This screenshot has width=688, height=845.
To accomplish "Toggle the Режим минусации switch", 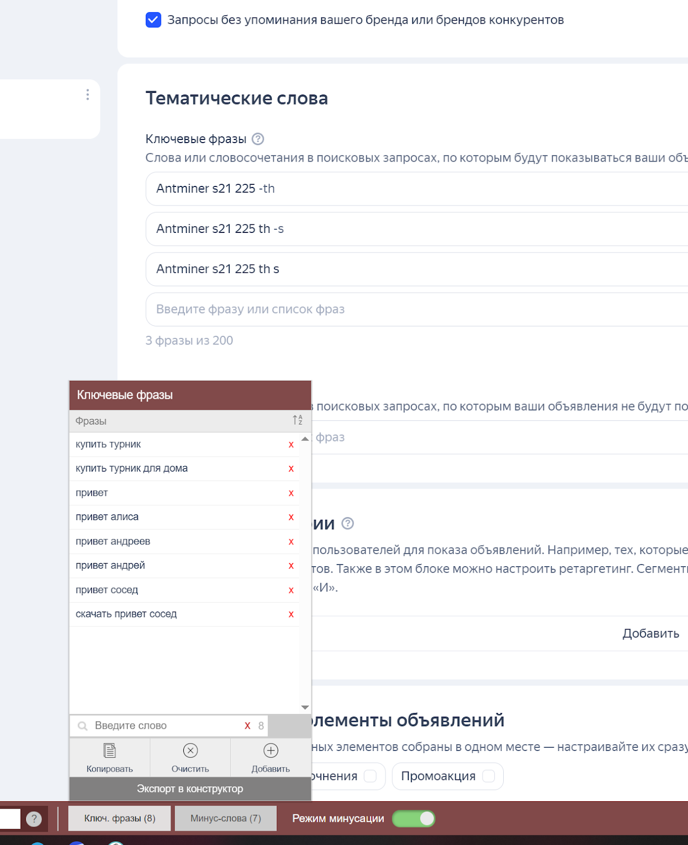I will [413, 819].
